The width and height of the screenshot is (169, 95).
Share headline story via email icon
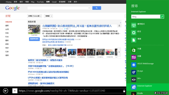point(70,29)
